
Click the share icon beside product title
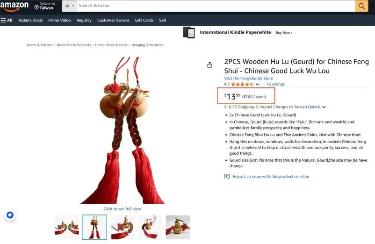point(210,65)
